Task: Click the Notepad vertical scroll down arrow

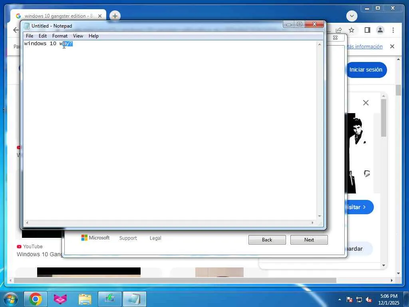Action: coord(320,216)
